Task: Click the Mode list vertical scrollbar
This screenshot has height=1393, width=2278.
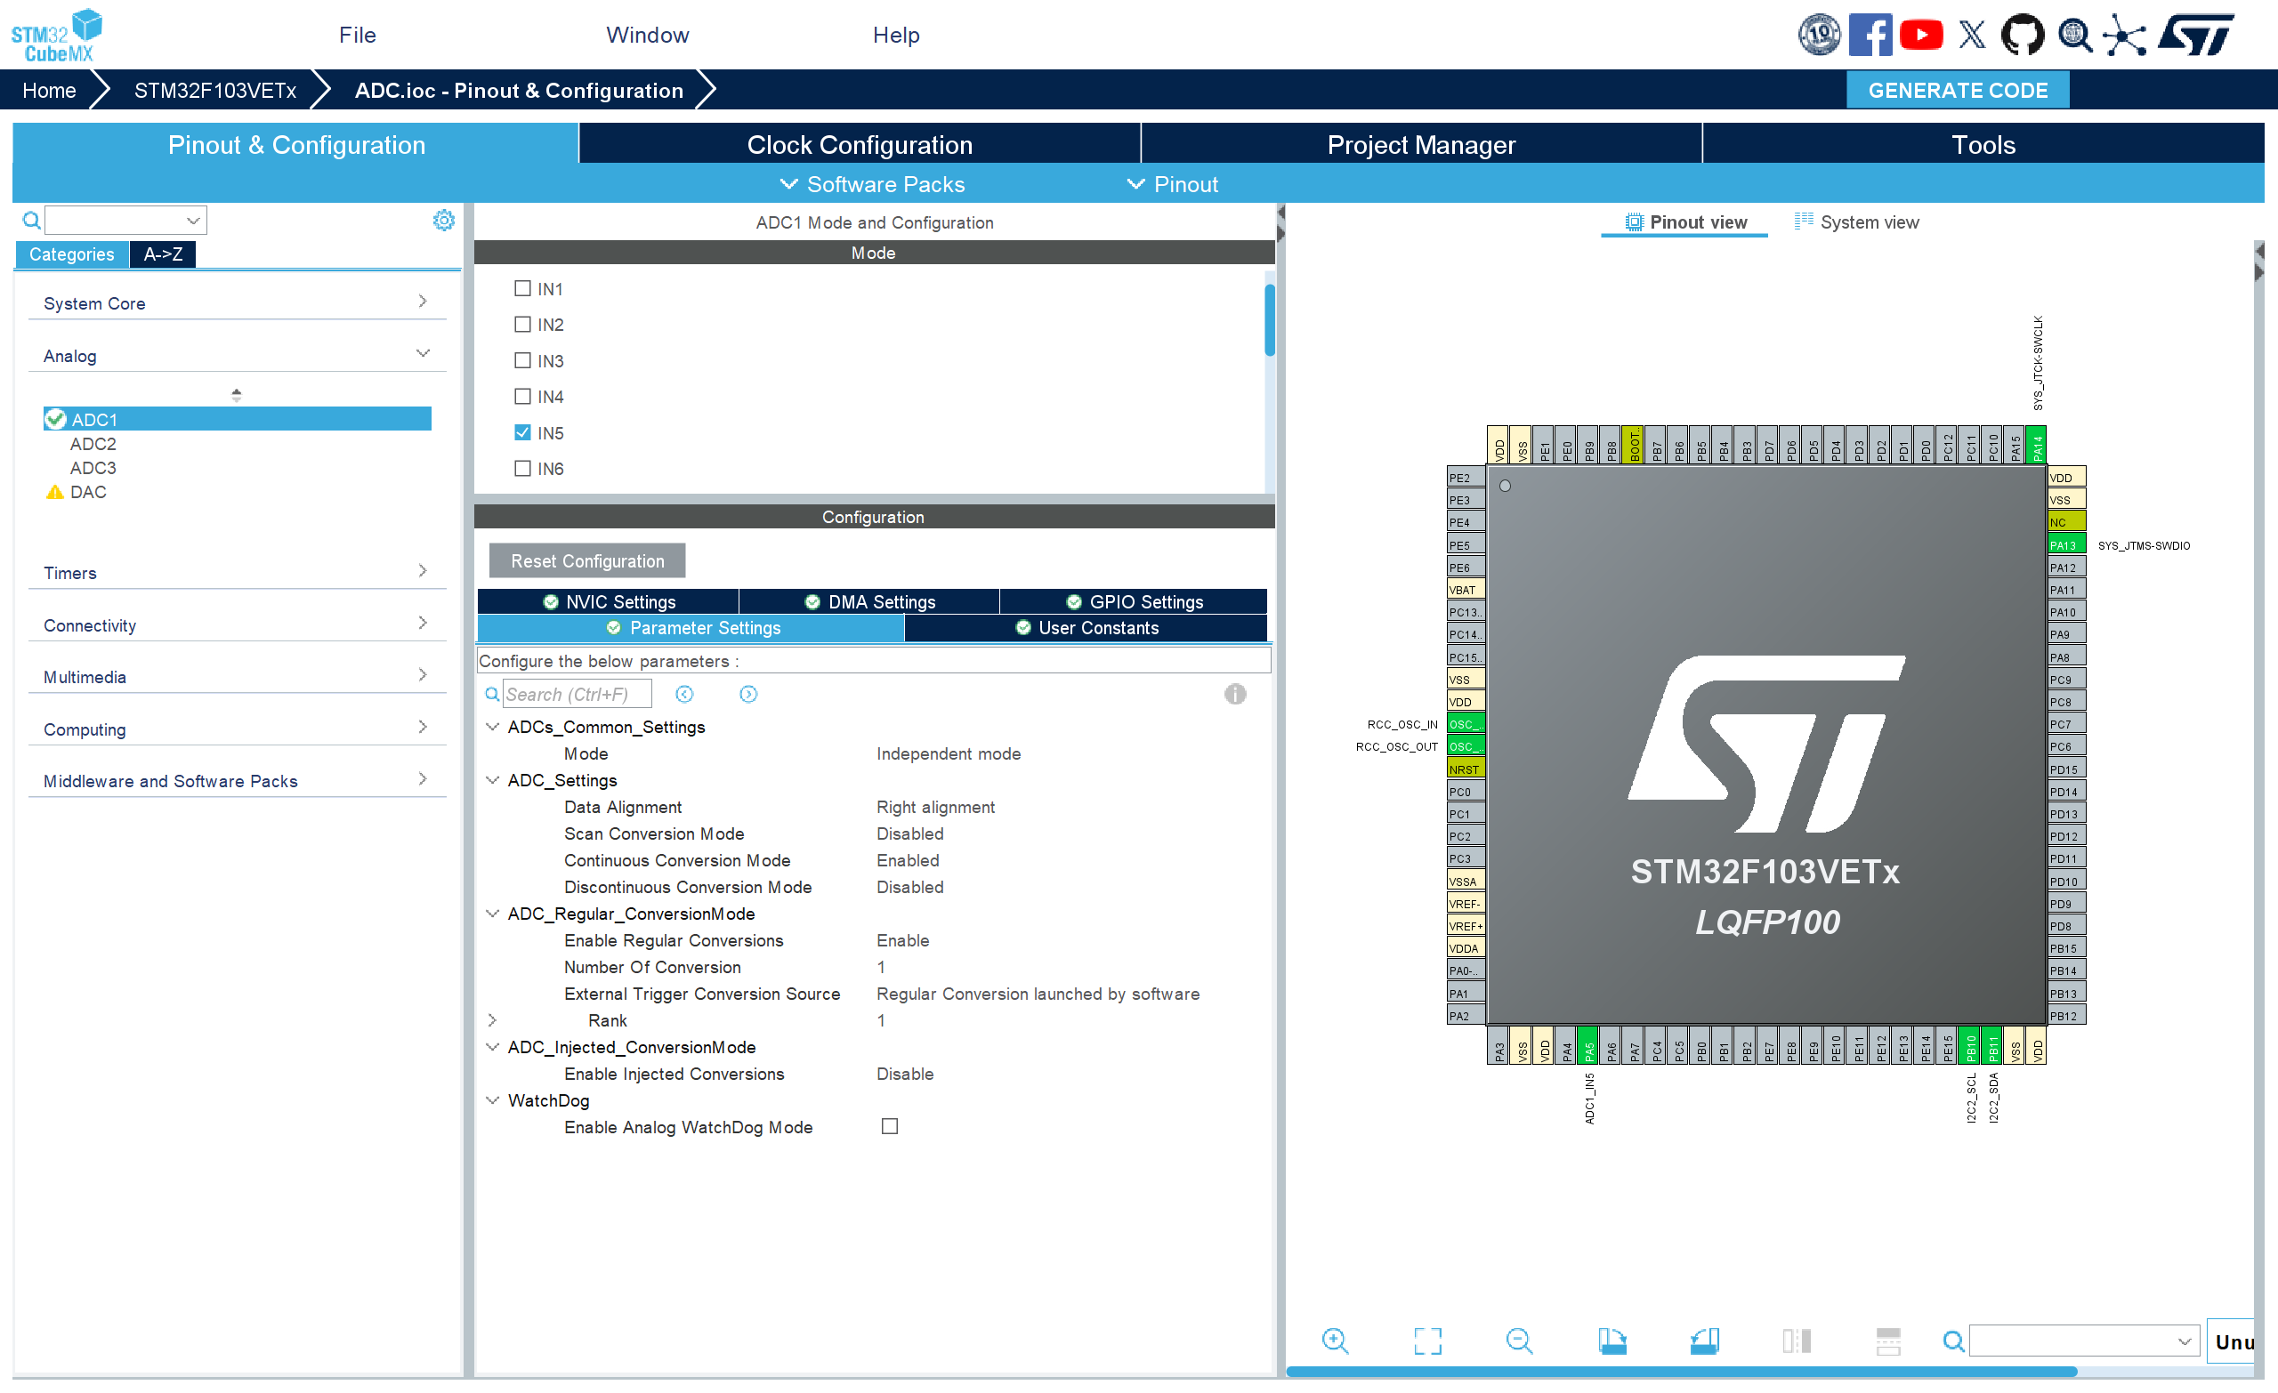Action: 1269,320
